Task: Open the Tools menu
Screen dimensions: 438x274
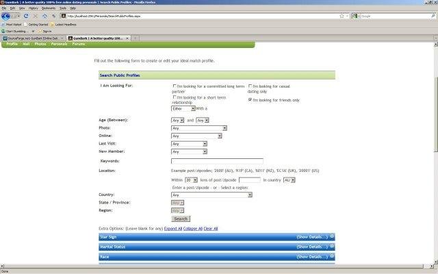Action: pyautogui.click(x=63, y=8)
